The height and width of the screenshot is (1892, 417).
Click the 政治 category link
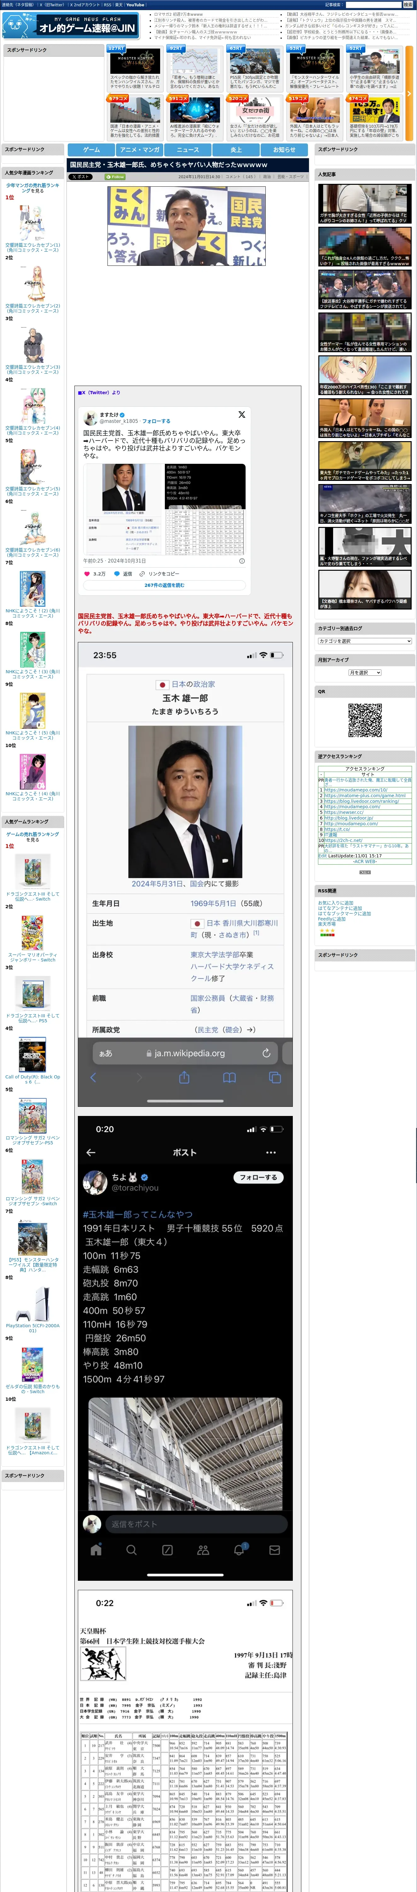pyautogui.click(x=267, y=177)
